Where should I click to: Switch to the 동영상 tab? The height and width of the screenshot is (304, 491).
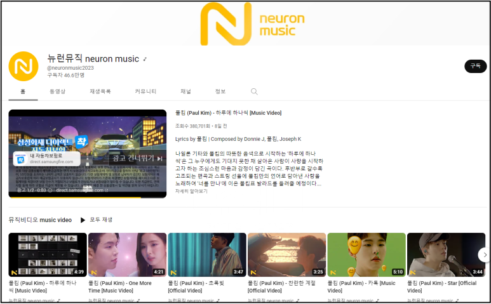point(58,91)
